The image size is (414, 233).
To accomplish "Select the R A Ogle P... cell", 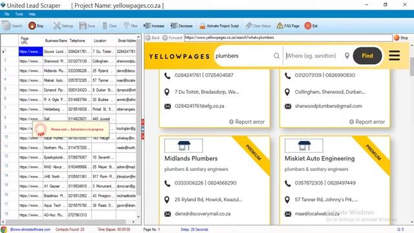I will coord(55,100).
